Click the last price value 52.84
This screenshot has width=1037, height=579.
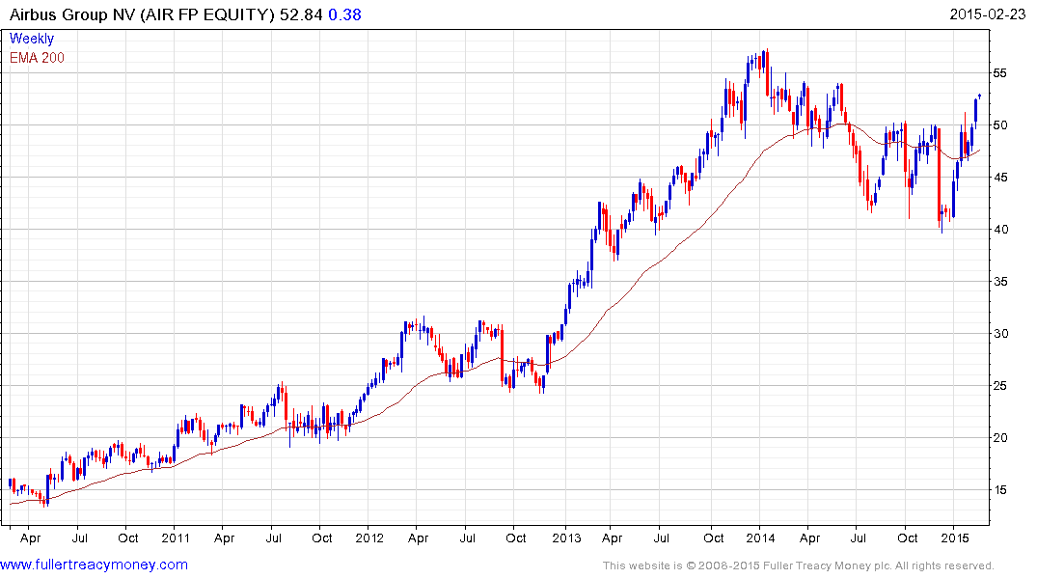tap(301, 14)
